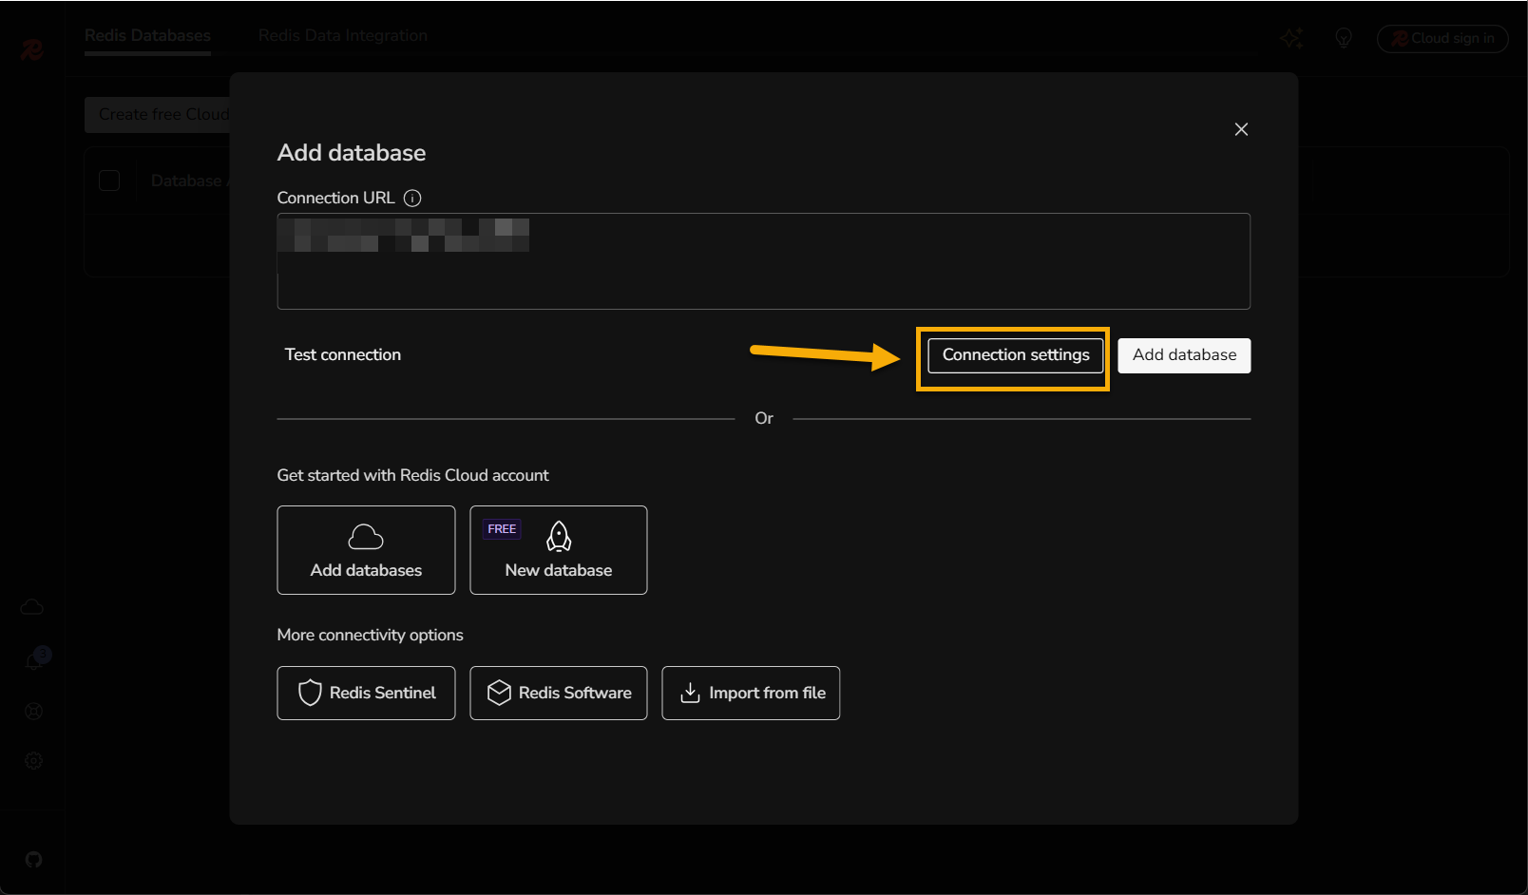Click the Connection URL info icon

pyautogui.click(x=412, y=198)
